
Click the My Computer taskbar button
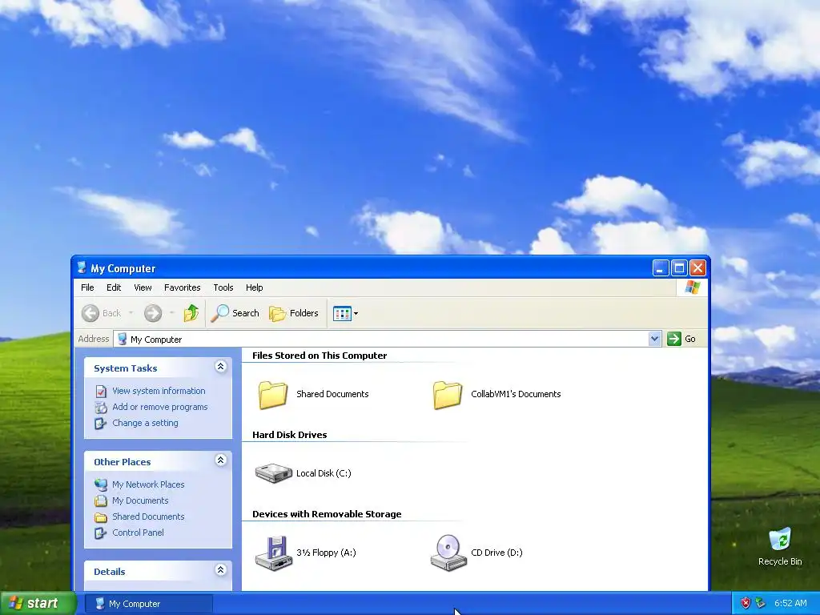(x=148, y=604)
